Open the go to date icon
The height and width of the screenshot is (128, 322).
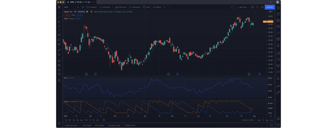point(104,120)
